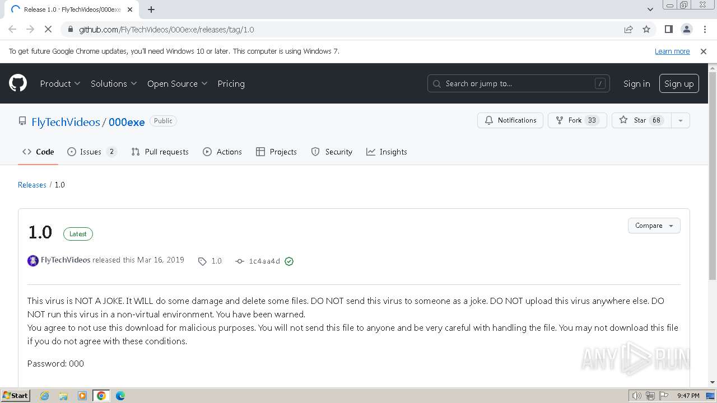Open the 000exe repository link
Screen dimensions: 717x403
(x=127, y=122)
